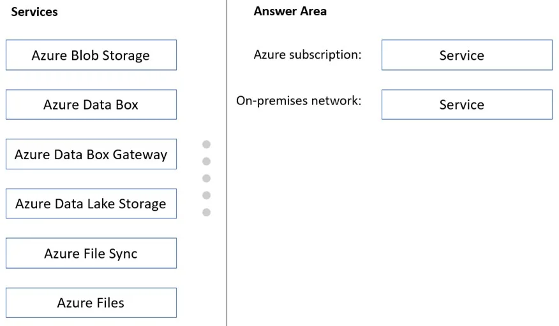This screenshot has width=559, height=326.
Task: Select the Azure Files service box
Action: click(91, 302)
